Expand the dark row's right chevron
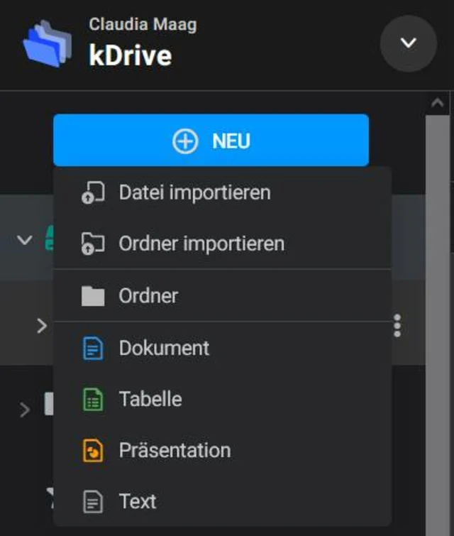454x536 pixels. 25,410
